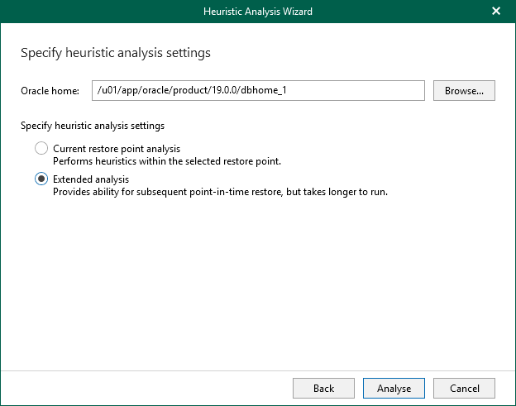This screenshot has width=516, height=406.
Task: Start analysis with the Analyse button
Action: point(393,388)
